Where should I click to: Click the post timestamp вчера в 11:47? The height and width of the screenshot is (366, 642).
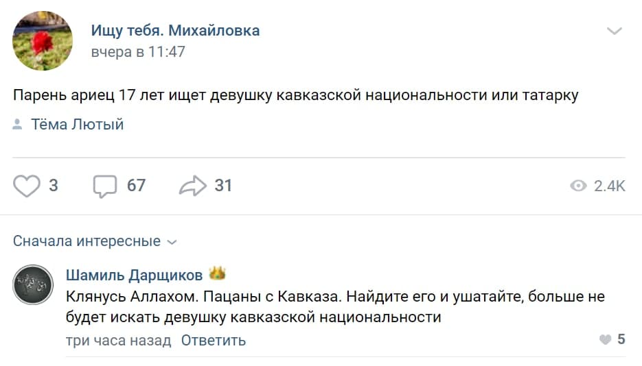point(138,52)
